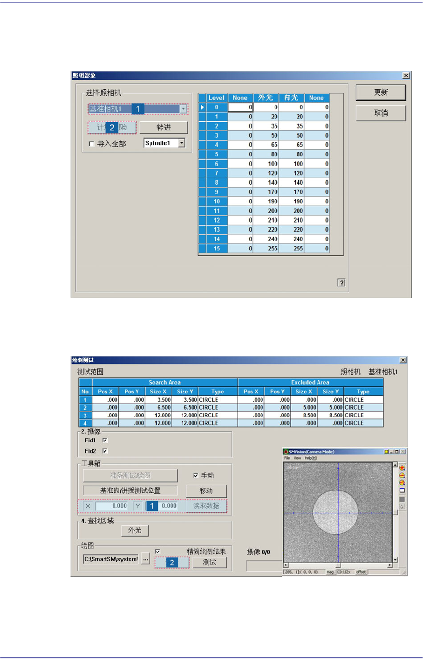Click the zoom-out icon in SMVision toolbar
The width and height of the screenshot is (423, 663).
(x=402, y=475)
